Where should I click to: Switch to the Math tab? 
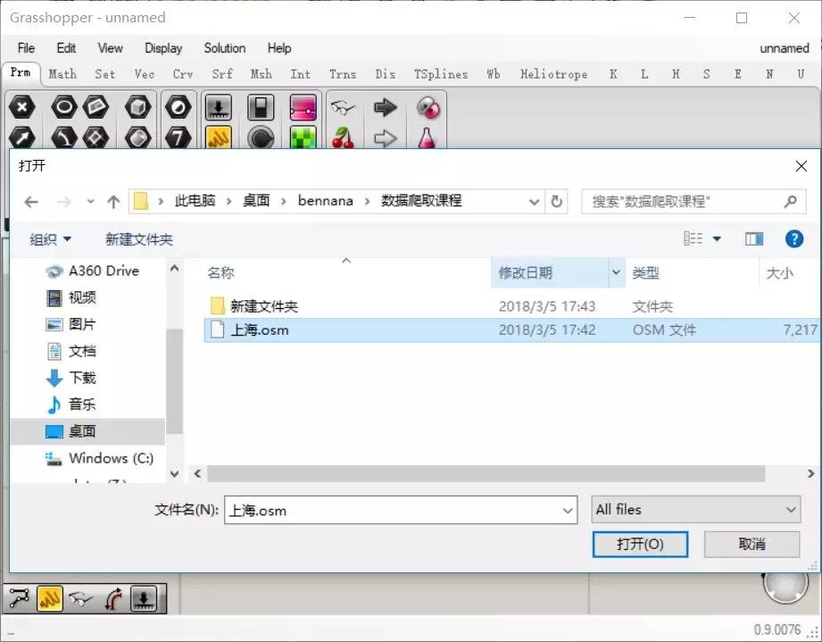62,74
